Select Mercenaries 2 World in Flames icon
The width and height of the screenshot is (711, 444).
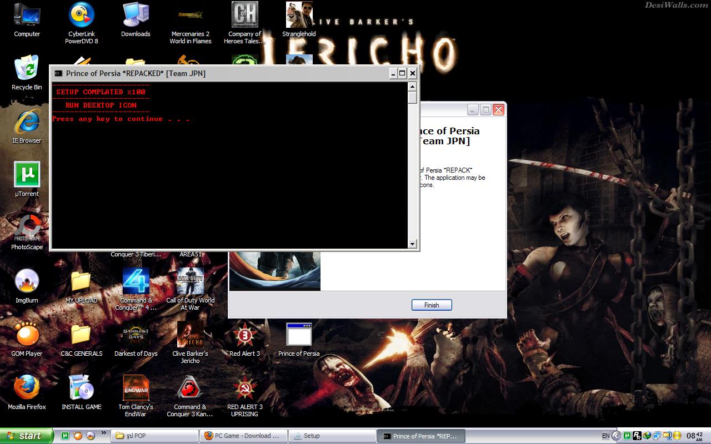[x=190, y=23]
